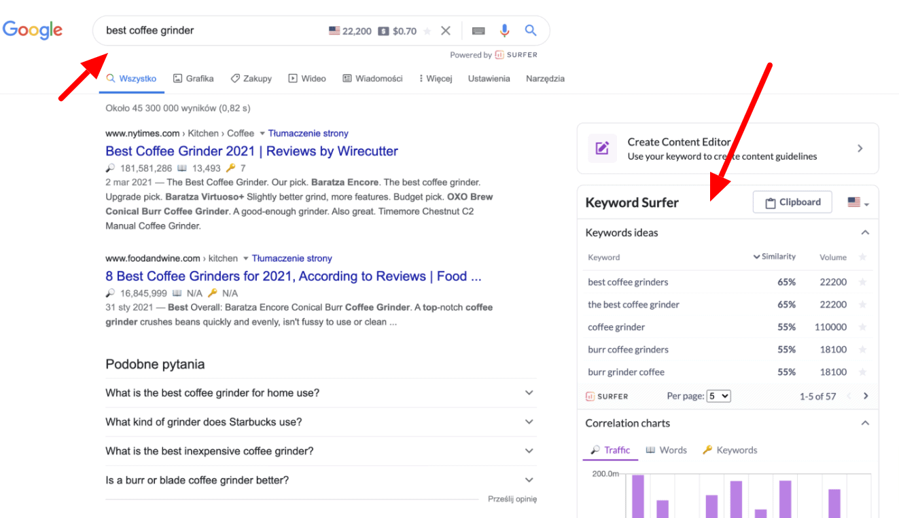Screen dimensions: 899x518
Task: Open the Wirecutter coffee grinder review link
Action: tap(251, 151)
